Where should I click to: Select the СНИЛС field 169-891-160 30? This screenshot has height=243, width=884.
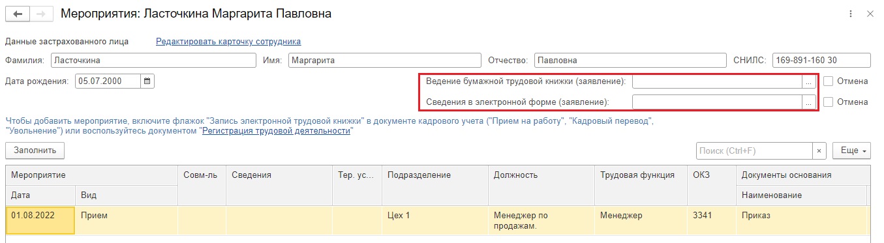click(x=821, y=61)
